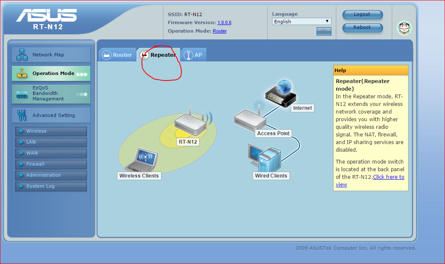
Task: Open firmware version 1.0.0.6 link
Action: [224, 22]
